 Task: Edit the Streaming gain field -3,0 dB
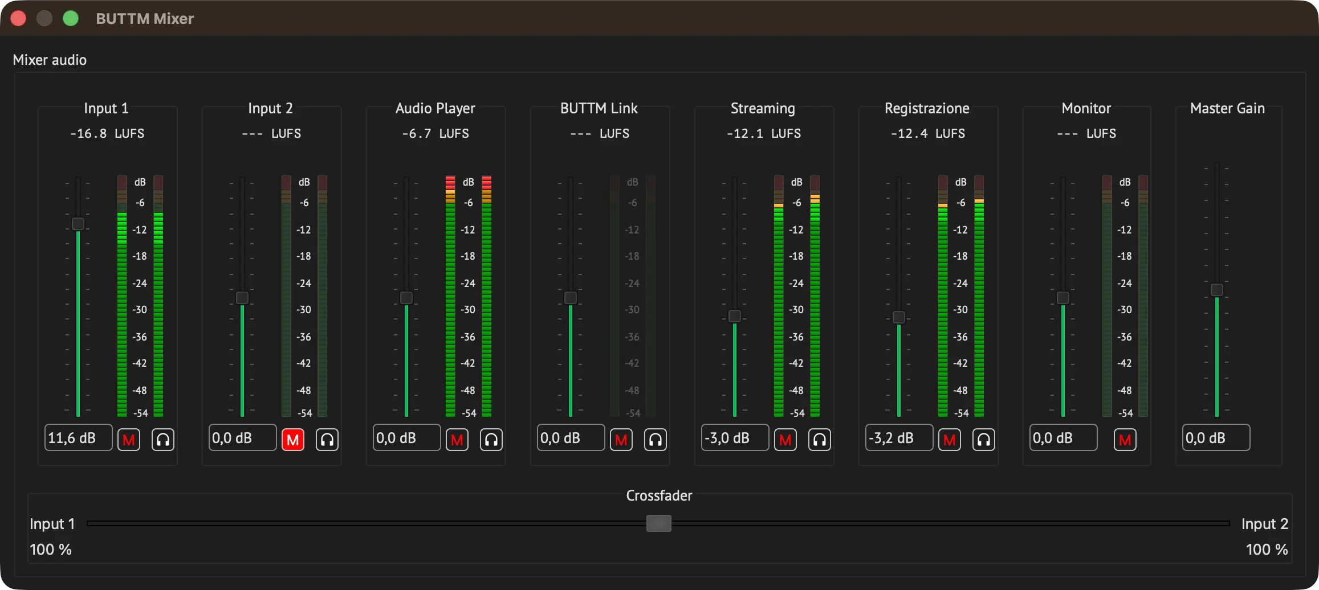(735, 438)
